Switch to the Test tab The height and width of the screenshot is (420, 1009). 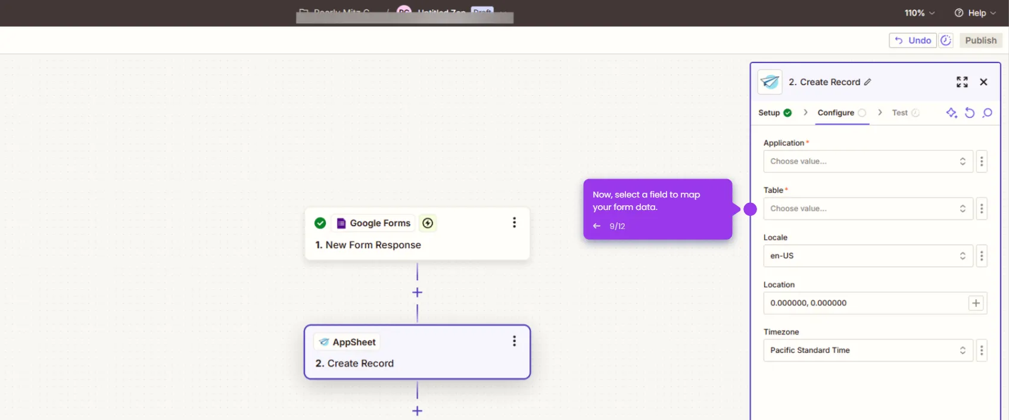[x=905, y=112]
